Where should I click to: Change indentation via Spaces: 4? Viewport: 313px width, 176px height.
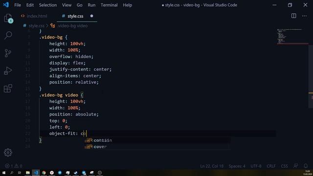237,166
